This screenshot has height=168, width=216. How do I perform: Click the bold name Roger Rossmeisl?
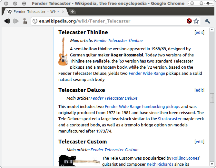point(127,55)
